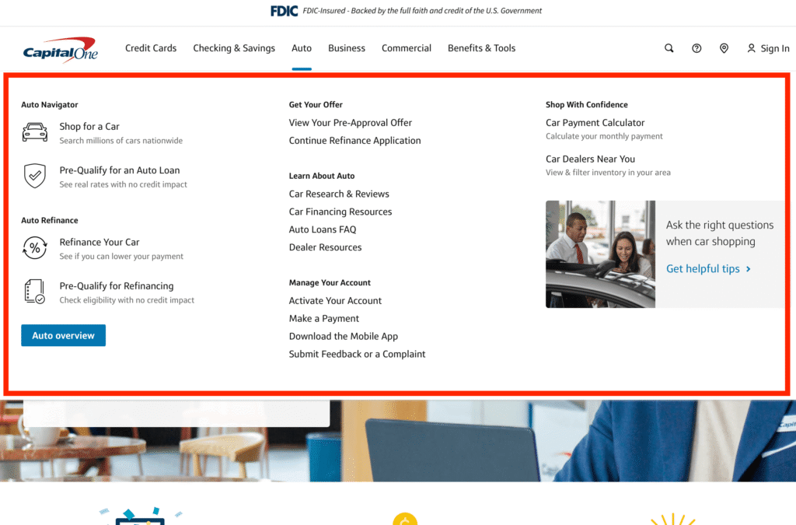Image resolution: width=796 pixels, height=525 pixels.
Task: Click the Auto overview button
Action: pos(63,336)
